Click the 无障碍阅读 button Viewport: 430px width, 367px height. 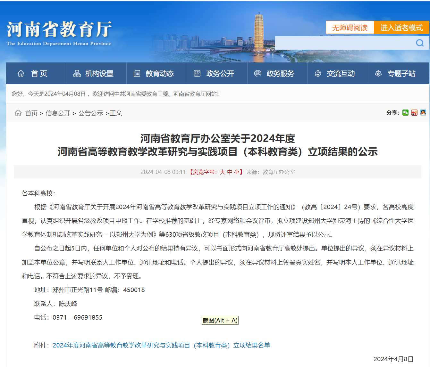click(x=350, y=28)
